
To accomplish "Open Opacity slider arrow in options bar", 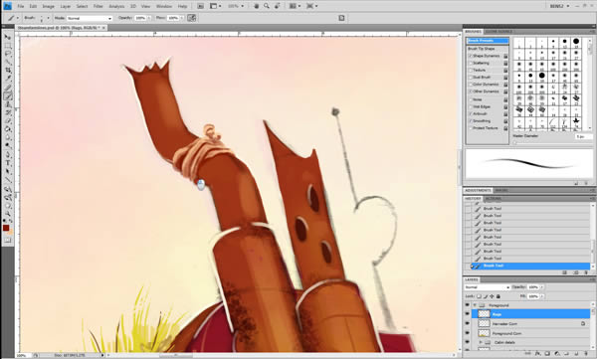I will [149, 18].
